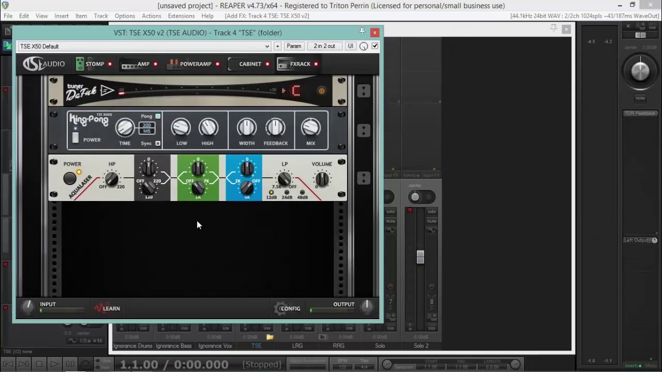Open the TSE X50 Default preset dropdown
The height and width of the screenshot is (372, 662).
coord(144,46)
